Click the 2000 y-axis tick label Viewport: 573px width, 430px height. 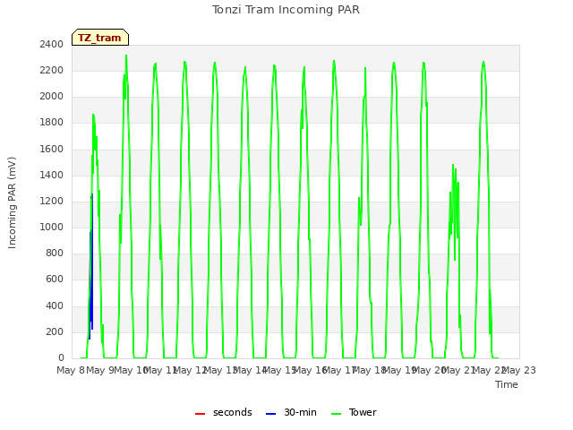click(52, 97)
